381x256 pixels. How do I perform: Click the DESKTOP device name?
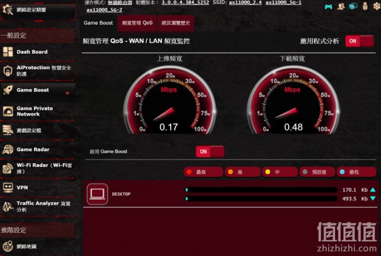[121, 194]
